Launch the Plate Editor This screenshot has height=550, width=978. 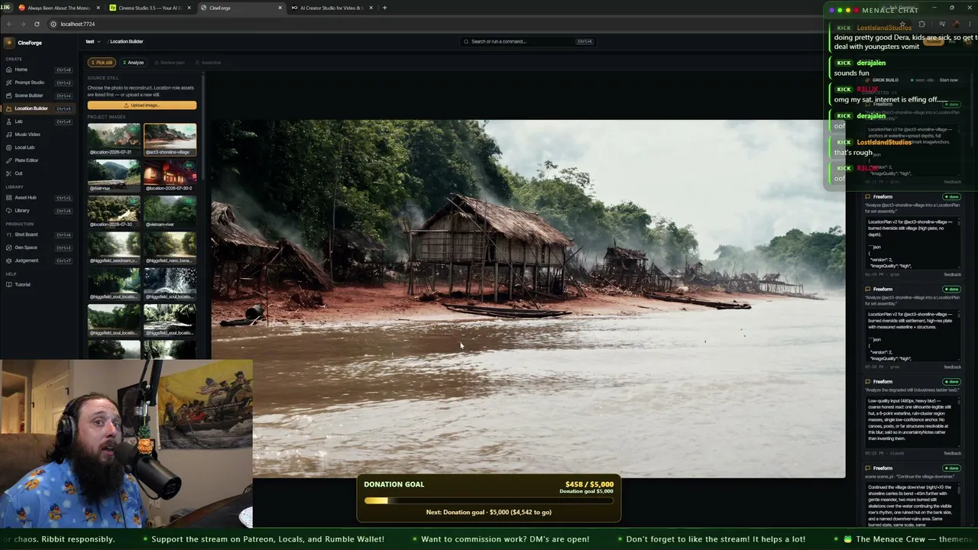pos(38,160)
